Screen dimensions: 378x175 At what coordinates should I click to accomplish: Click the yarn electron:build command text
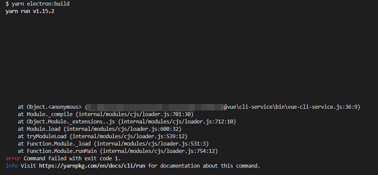[40, 3]
